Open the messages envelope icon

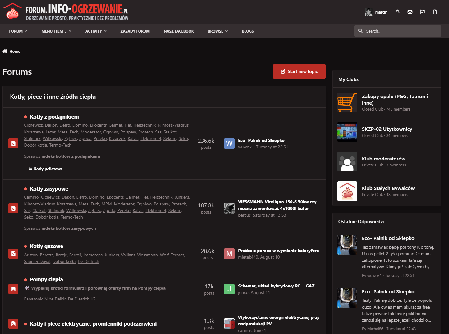click(x=410, y=12)
